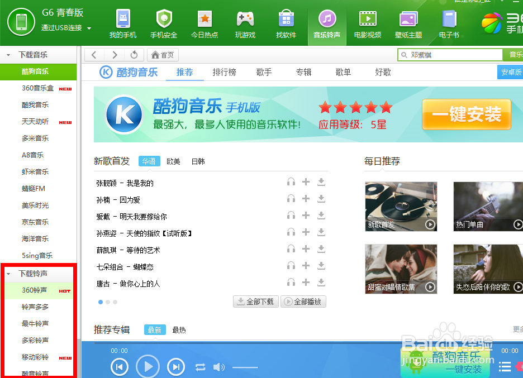
Task: Open the 推荐 tab
Action: [x=185, y=72]
